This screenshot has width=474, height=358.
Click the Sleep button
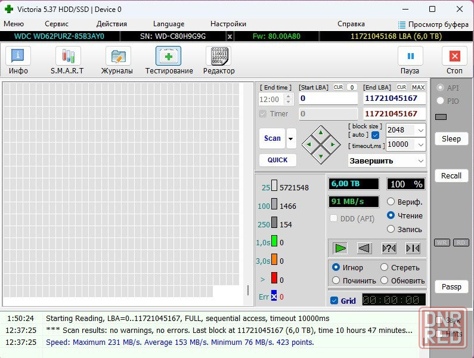451,139
